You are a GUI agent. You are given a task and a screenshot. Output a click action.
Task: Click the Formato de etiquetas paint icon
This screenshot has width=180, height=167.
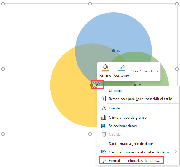tap(104, 160)
